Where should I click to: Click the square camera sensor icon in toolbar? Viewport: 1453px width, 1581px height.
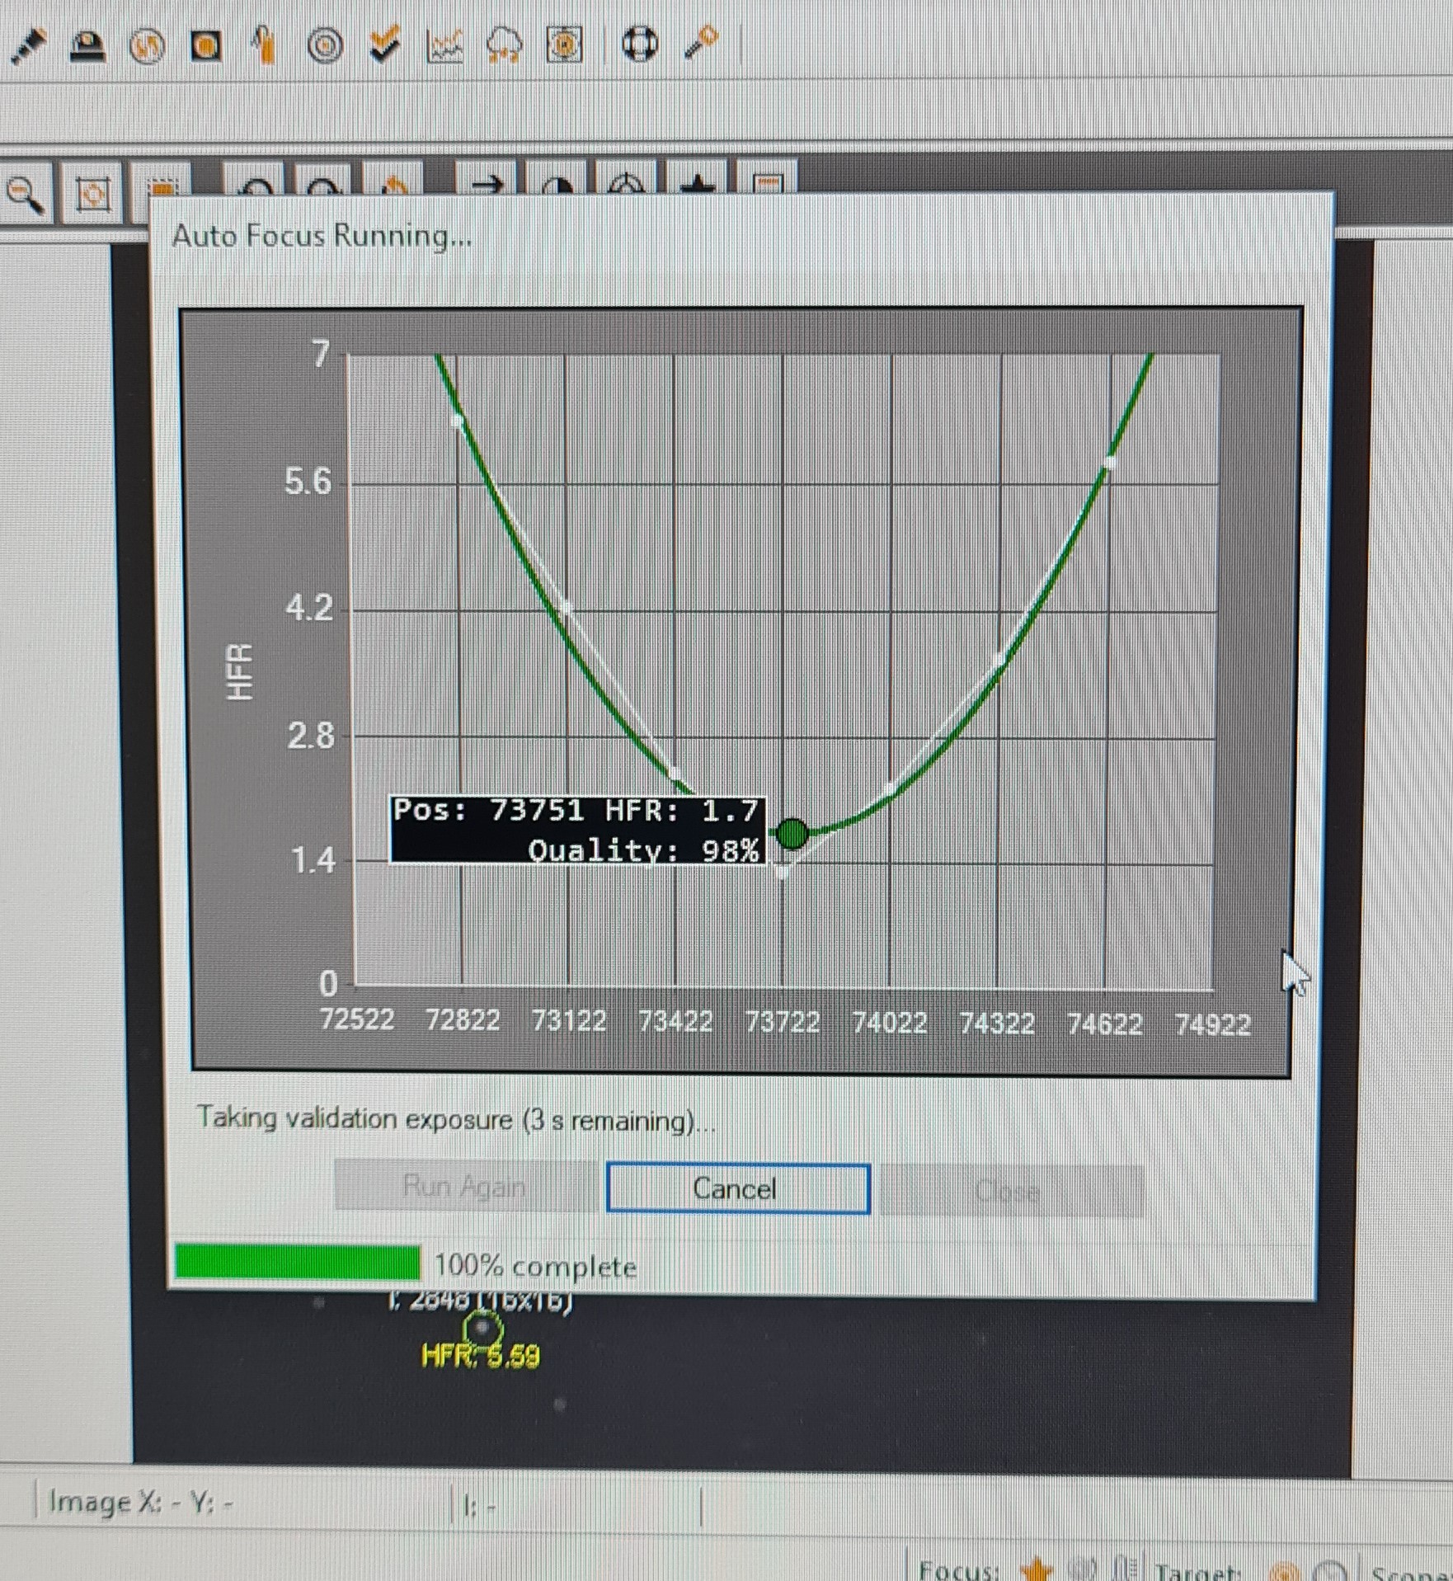[x=205, y=46]
